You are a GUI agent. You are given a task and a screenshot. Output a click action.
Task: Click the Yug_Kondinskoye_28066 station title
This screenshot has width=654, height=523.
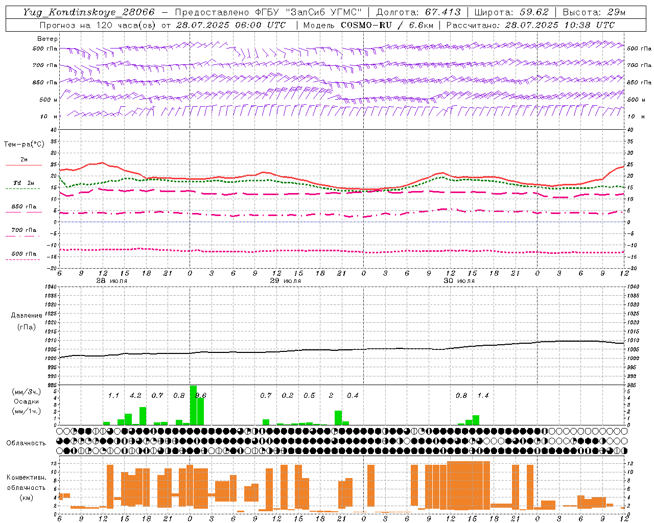89,12
